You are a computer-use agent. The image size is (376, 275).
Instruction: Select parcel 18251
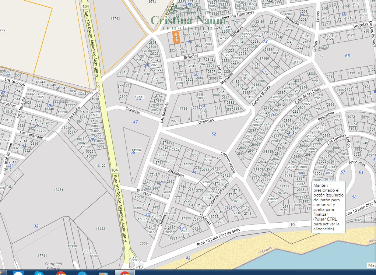(59, 190)
